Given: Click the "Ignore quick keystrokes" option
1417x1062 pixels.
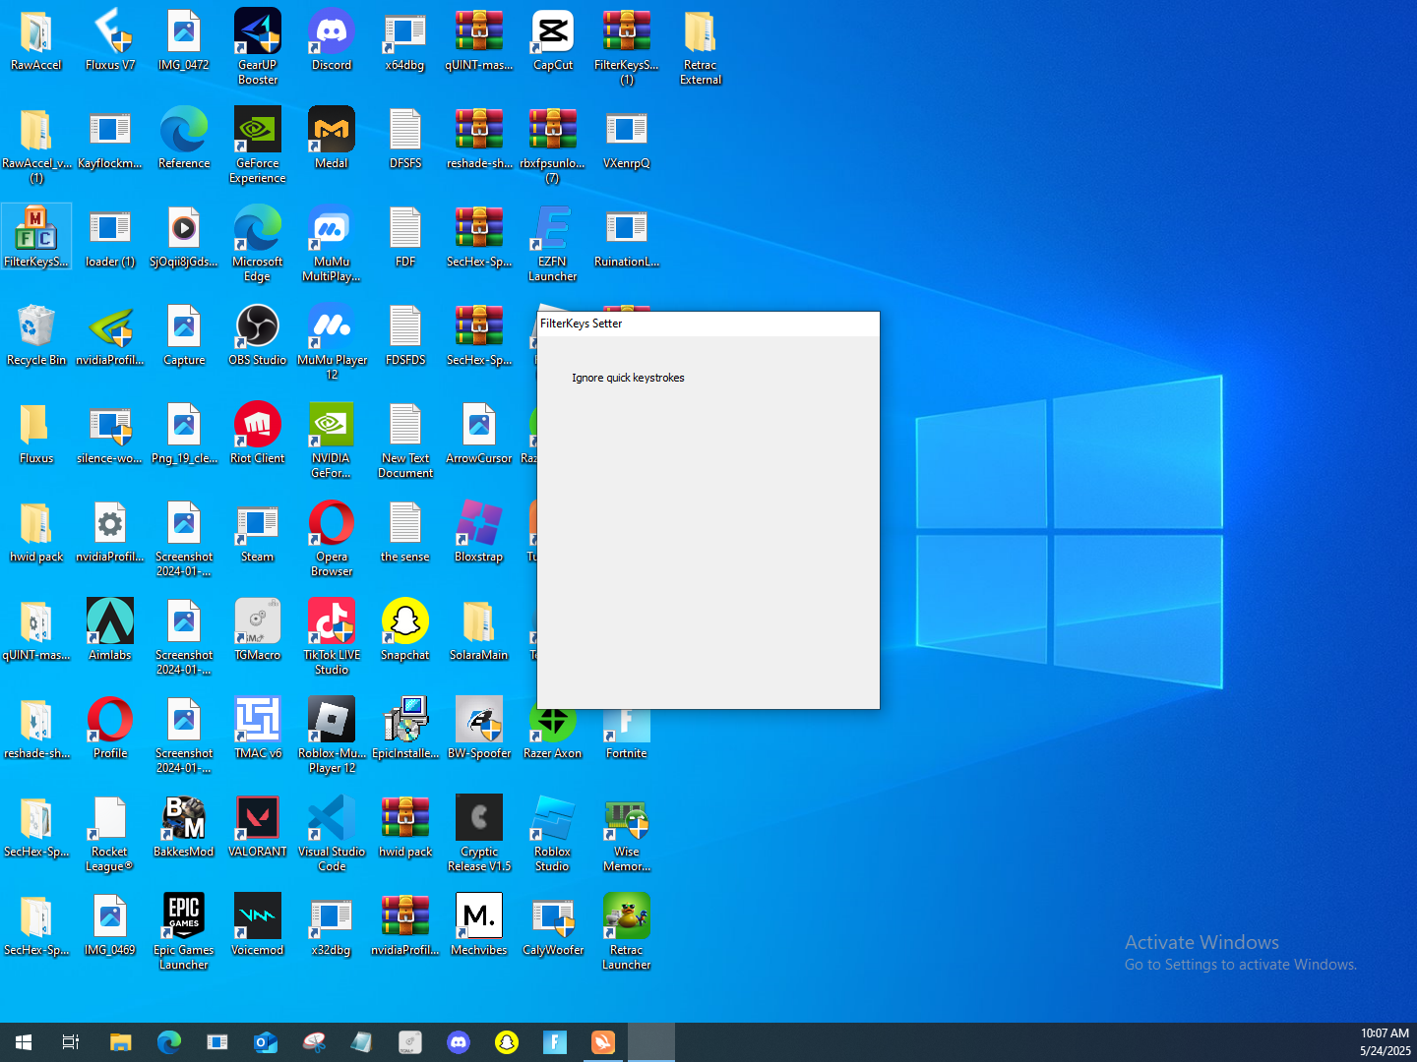Looking at the screenshot, I should (x=628, y=378).
